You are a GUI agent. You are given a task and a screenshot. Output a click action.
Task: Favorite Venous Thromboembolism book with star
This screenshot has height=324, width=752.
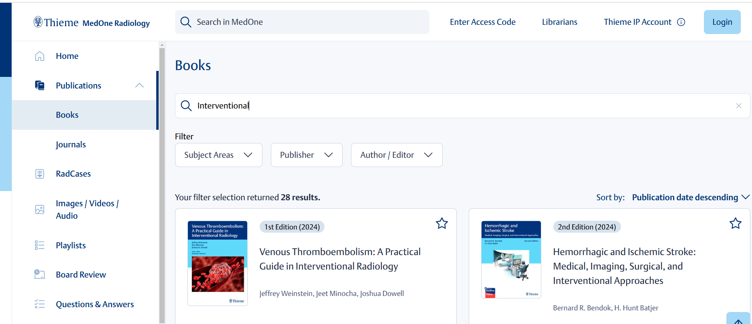tap(442, 223)
